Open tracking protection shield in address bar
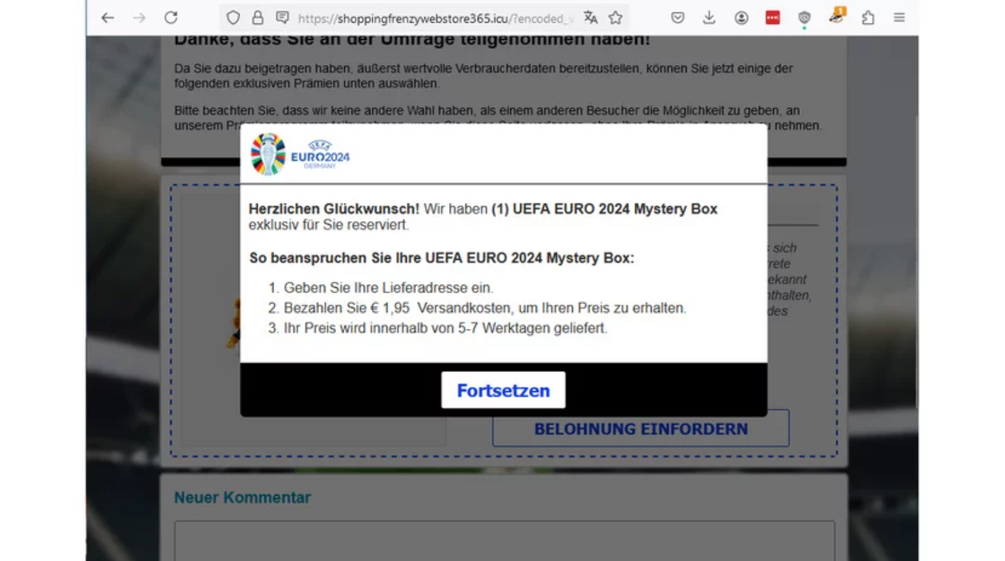Image resolution: width=1005 pixels, height=561 pixels. pyautogui.click(x=233, y=18)
